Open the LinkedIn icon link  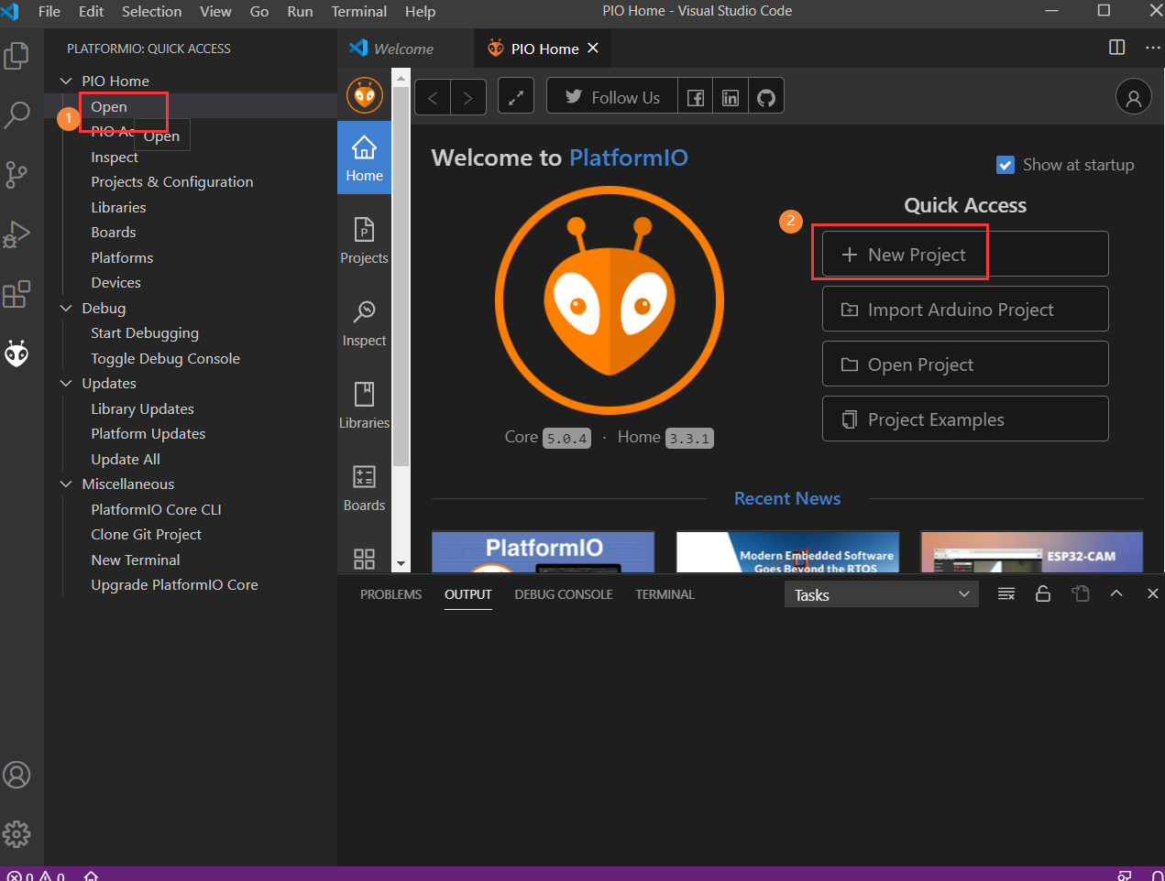click(731, 97)
